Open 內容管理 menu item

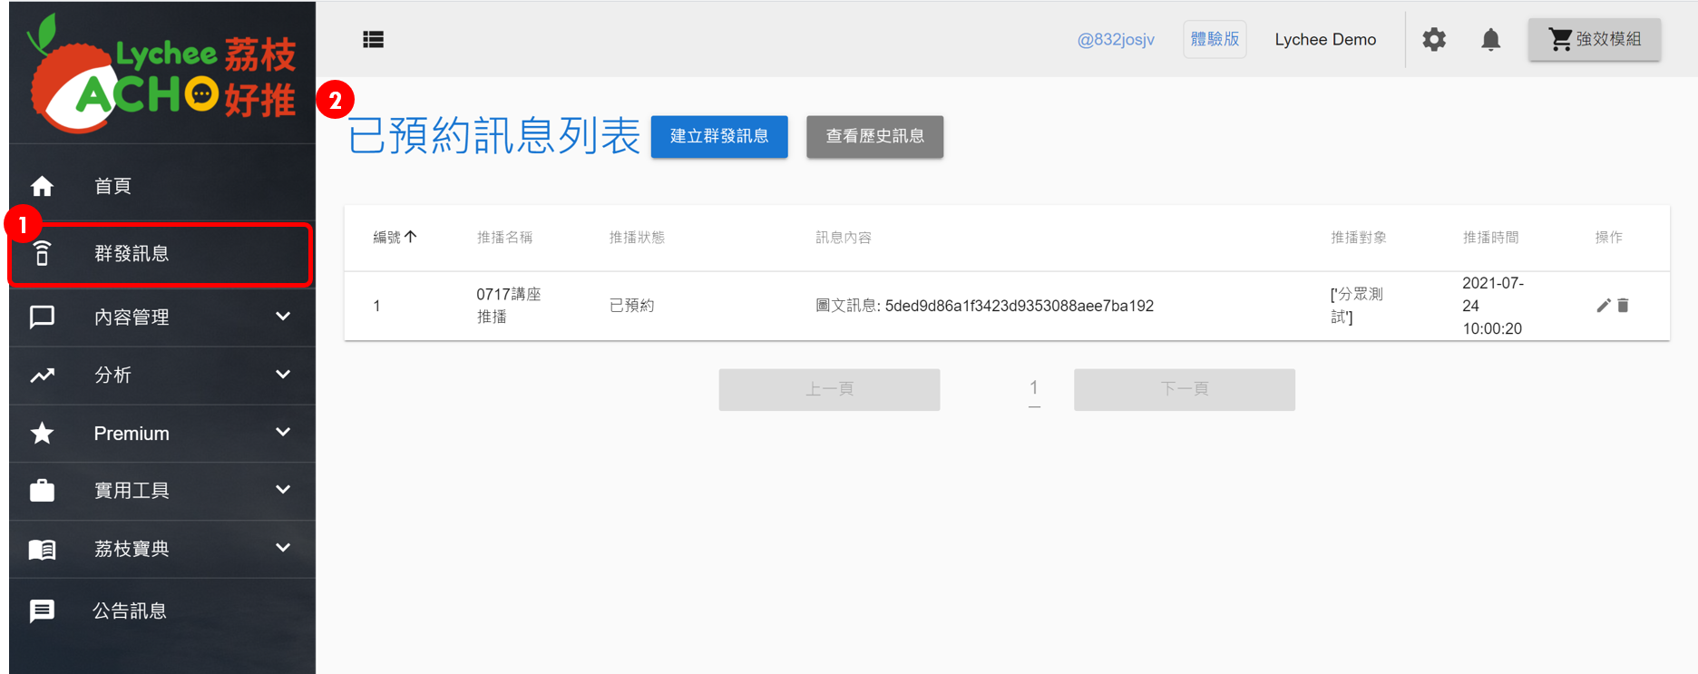pos(162,317)
